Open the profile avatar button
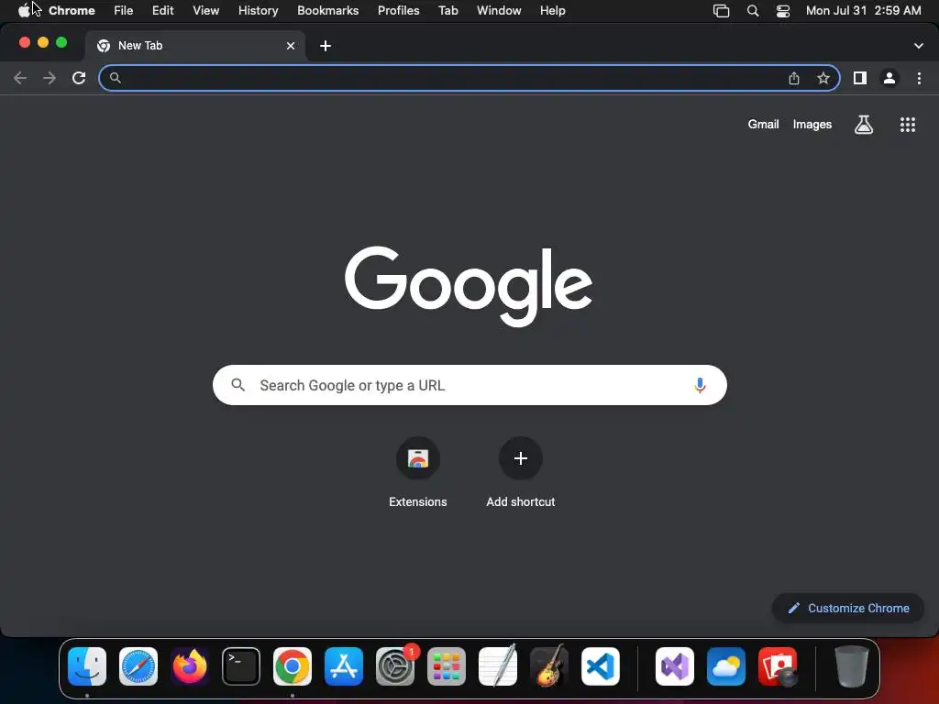This screenshot has width=939, height=704. point(889,78)
